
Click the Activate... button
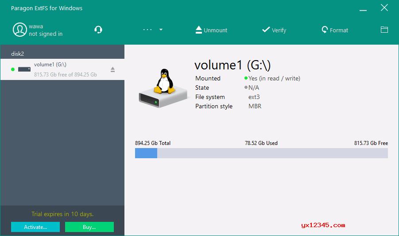tap(35, 227)
